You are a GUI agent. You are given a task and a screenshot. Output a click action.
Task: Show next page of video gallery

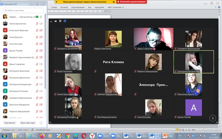tap(213, 118)
